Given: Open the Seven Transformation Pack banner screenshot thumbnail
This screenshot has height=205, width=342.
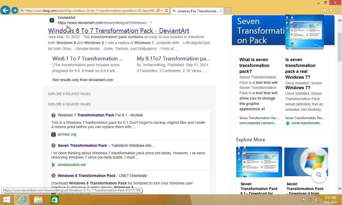Looking at the screenshot, I should coord(304,32).
